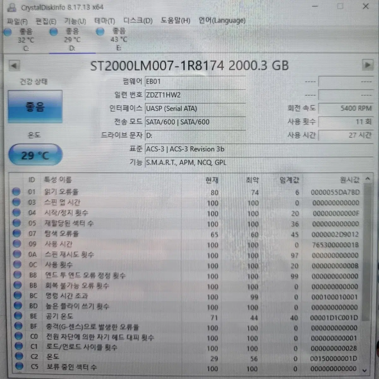Image resolution: width=379 pixels, height=379 pixels.
Task: Click the transfer mode field SATA/600
Action: pos(195,122)
